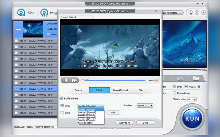The height and width of the screenshot is (137, 220).
Task: Toggle the nVIDIA accelerator checkbox
Action: point(186,87)
